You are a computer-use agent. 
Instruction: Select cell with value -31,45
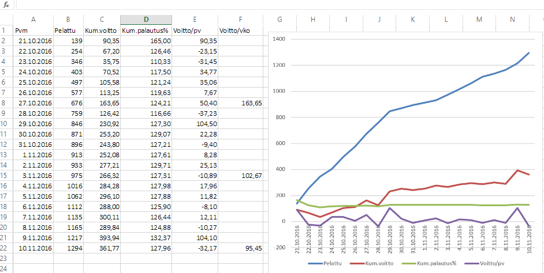point(195,62)
